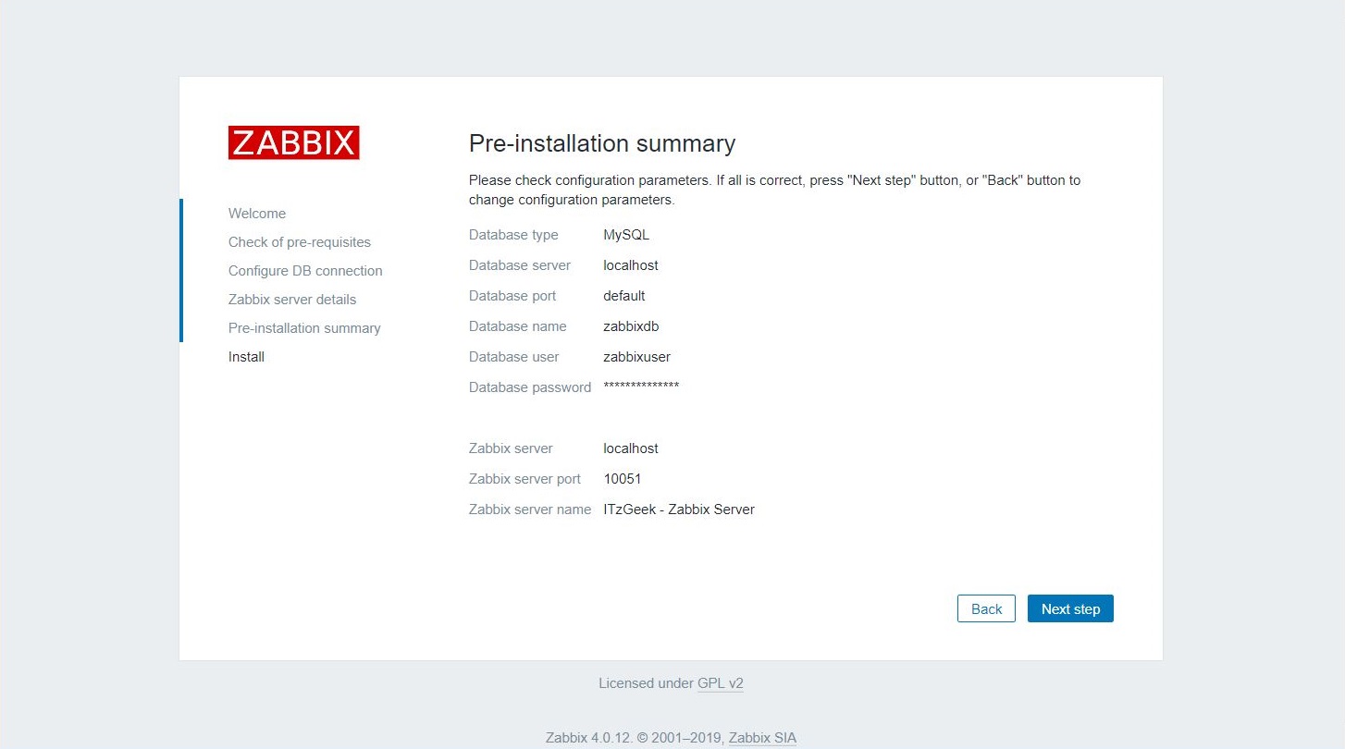Click the Zabbix server label

click(x=511, y=448)
